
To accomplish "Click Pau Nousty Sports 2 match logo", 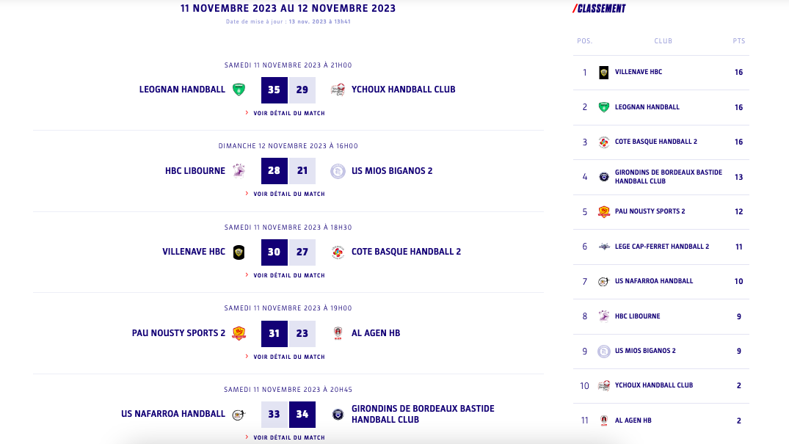I will [x=239, y=333].
